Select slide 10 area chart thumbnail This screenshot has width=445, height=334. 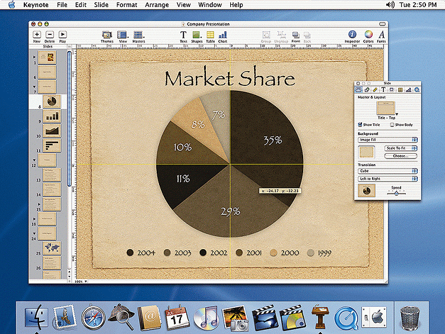pos(52,131)
